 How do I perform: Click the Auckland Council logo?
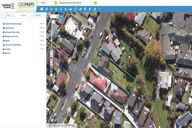coord(8,6)
